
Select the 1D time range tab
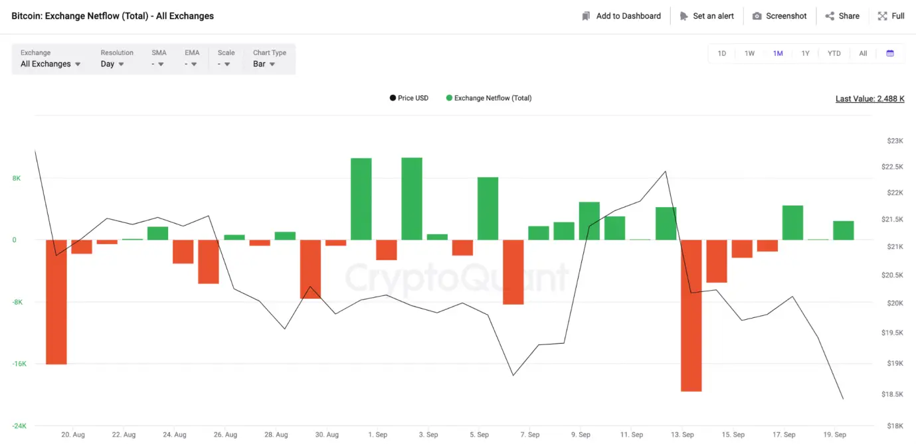pos(721,53)
